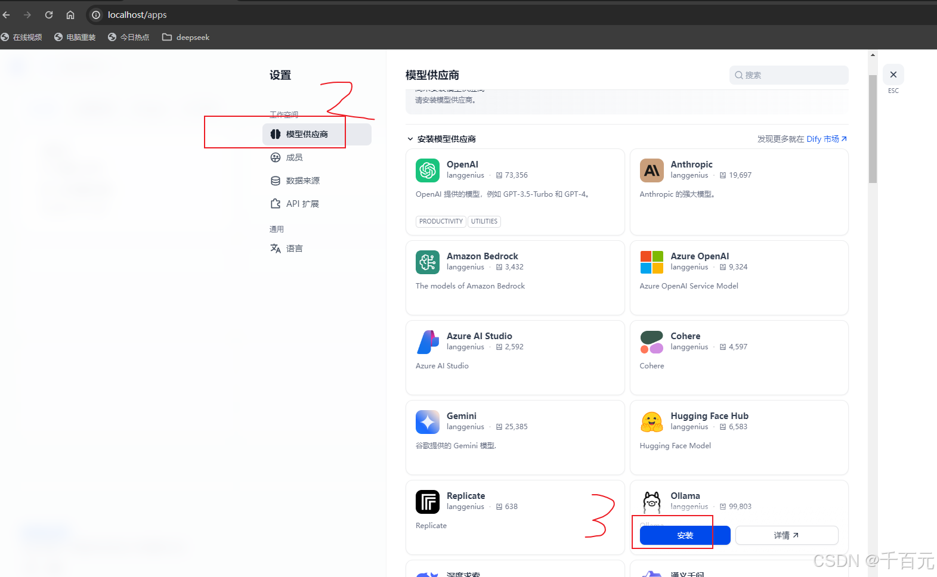Click the site info icon in address bar
Screen dimensions: 937x577
96,15
